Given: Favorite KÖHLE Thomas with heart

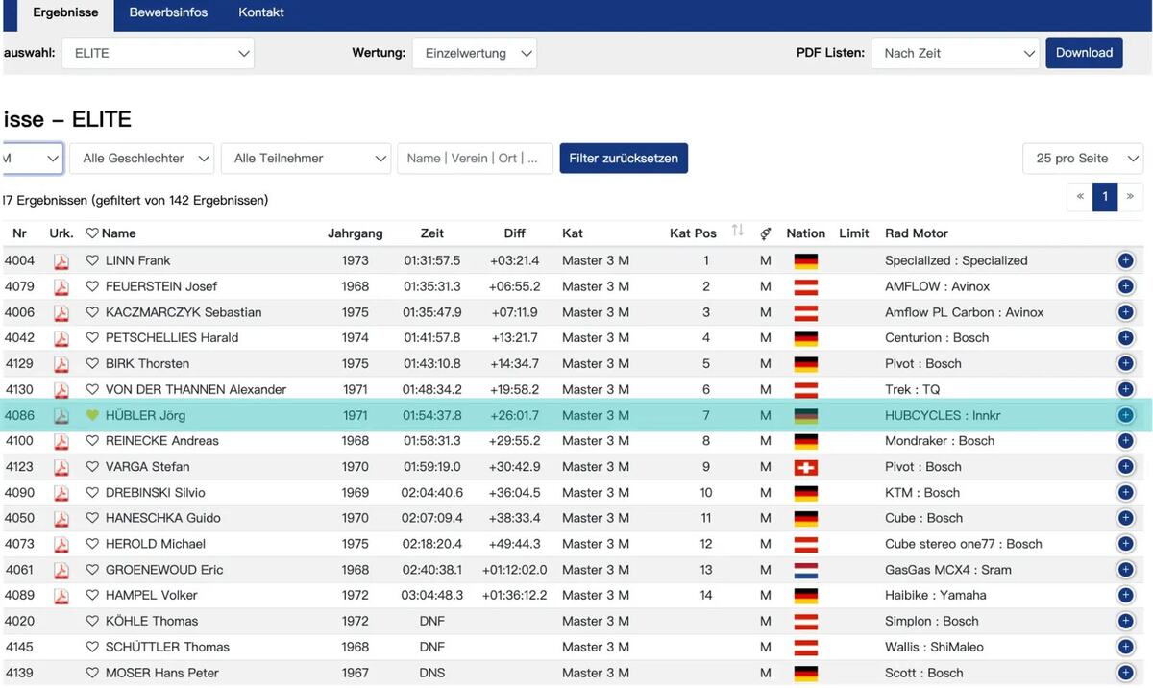Looking at the screenshot, I should point(92,621).
